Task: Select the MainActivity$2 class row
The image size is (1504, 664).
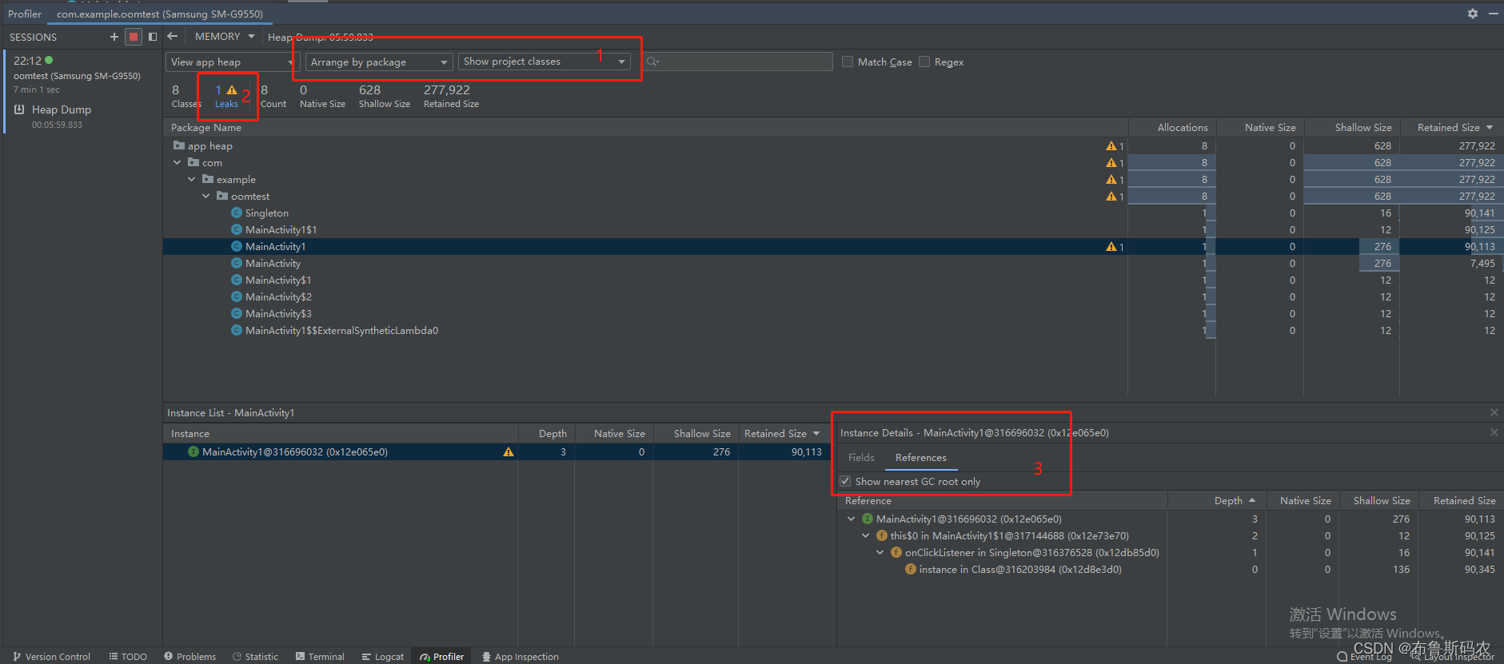Action: (x=832, y=297)
